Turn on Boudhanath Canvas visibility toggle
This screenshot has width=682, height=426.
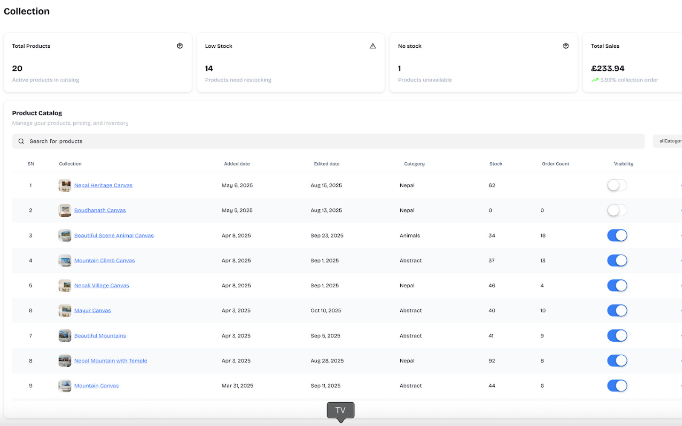(x=617, y=210)
